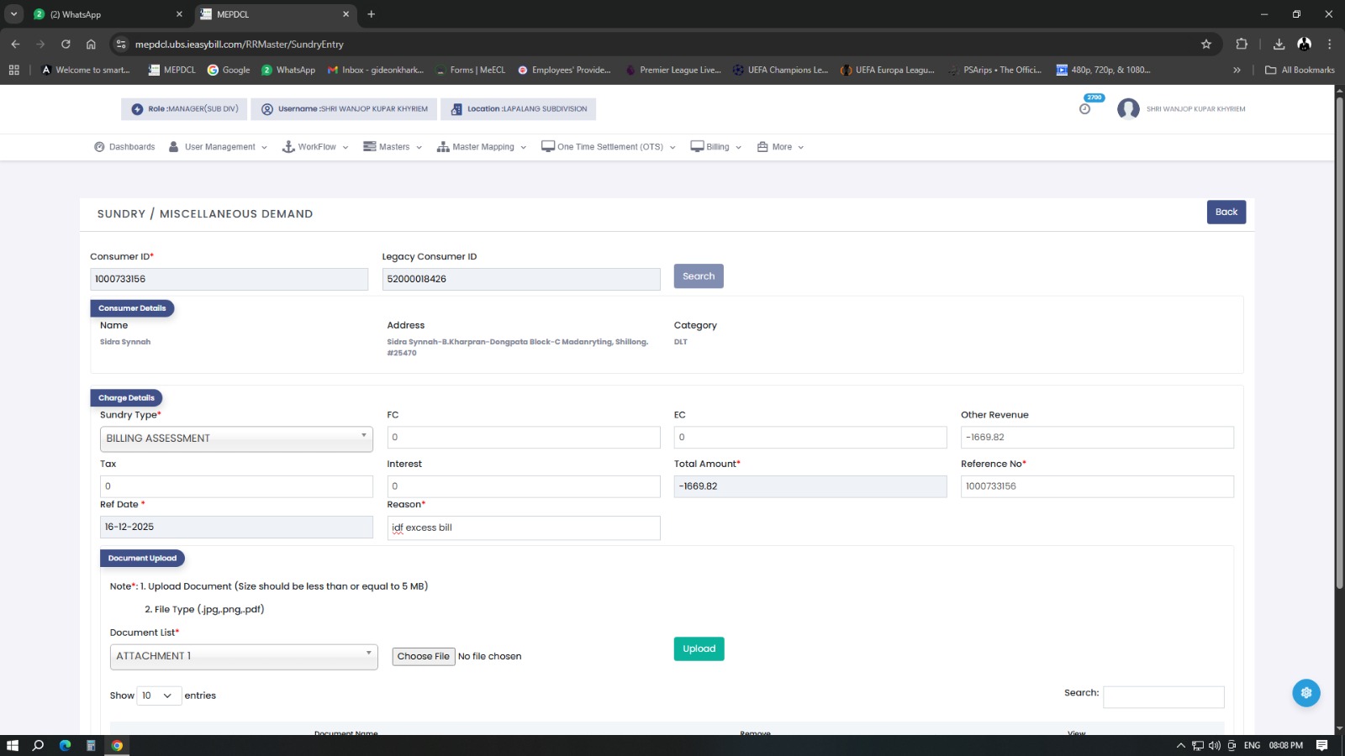Click the Choose File button

point(423,657)
